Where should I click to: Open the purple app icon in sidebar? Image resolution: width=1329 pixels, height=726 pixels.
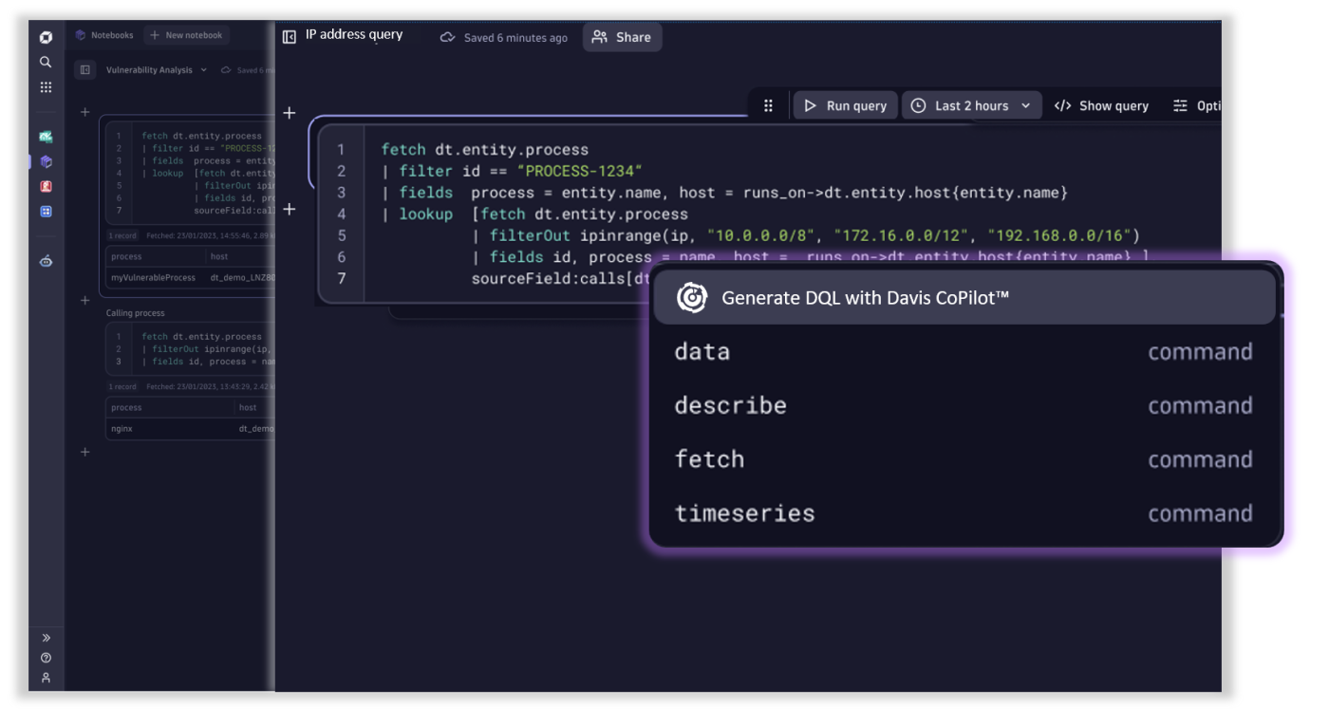pyautogui.click(x=45, y=161)
